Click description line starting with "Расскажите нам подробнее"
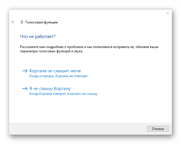Screen dimensions: 181x144 [89, 47]
